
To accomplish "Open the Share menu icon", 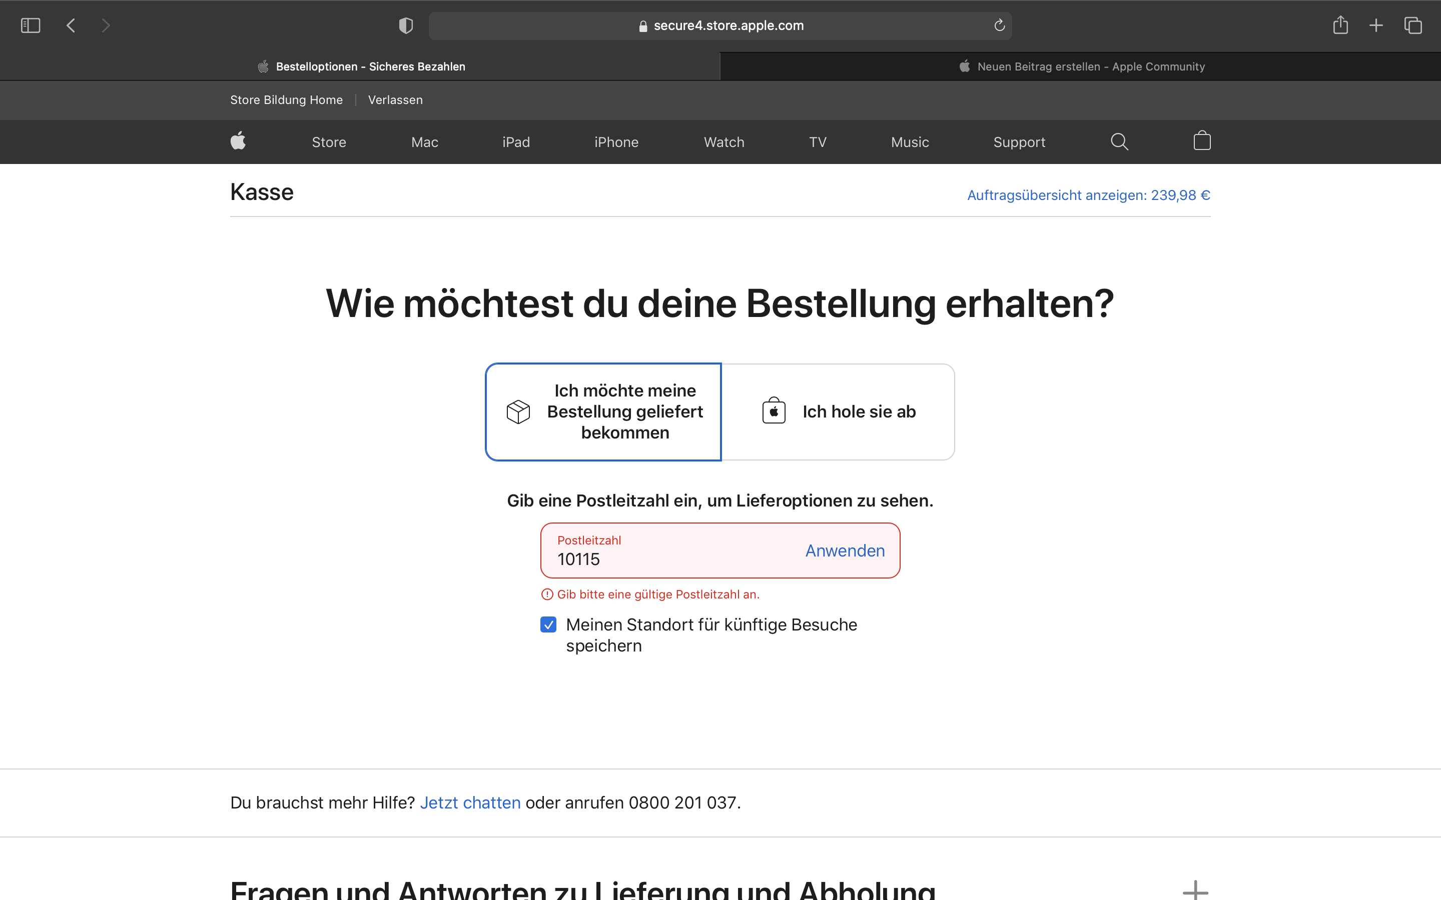I will (x=1340, y=25).
